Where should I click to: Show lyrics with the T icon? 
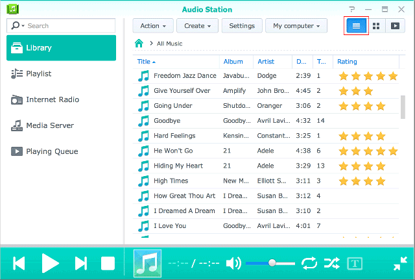pos(355,263)
